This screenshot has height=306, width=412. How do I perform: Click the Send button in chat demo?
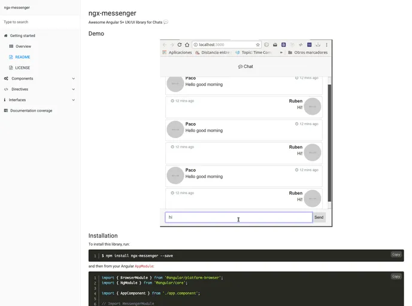[319, 218]
